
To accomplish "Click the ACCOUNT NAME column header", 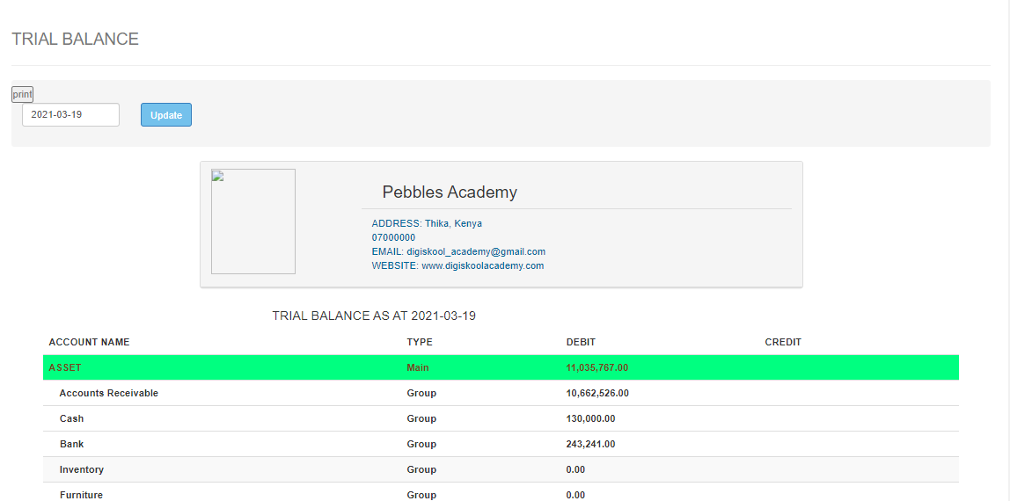I will point(90,342).
